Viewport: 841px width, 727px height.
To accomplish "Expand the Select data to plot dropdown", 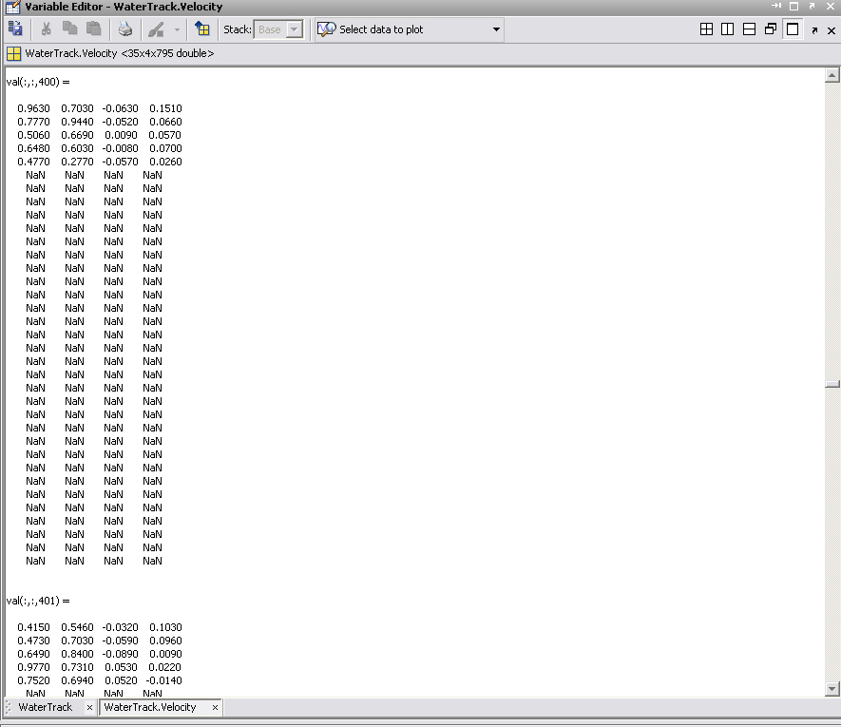I will pos(496,29).
